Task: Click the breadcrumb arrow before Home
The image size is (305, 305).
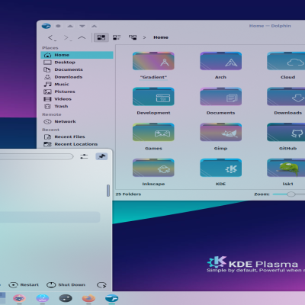Action: pyautogui.click(x=144, y=37)
